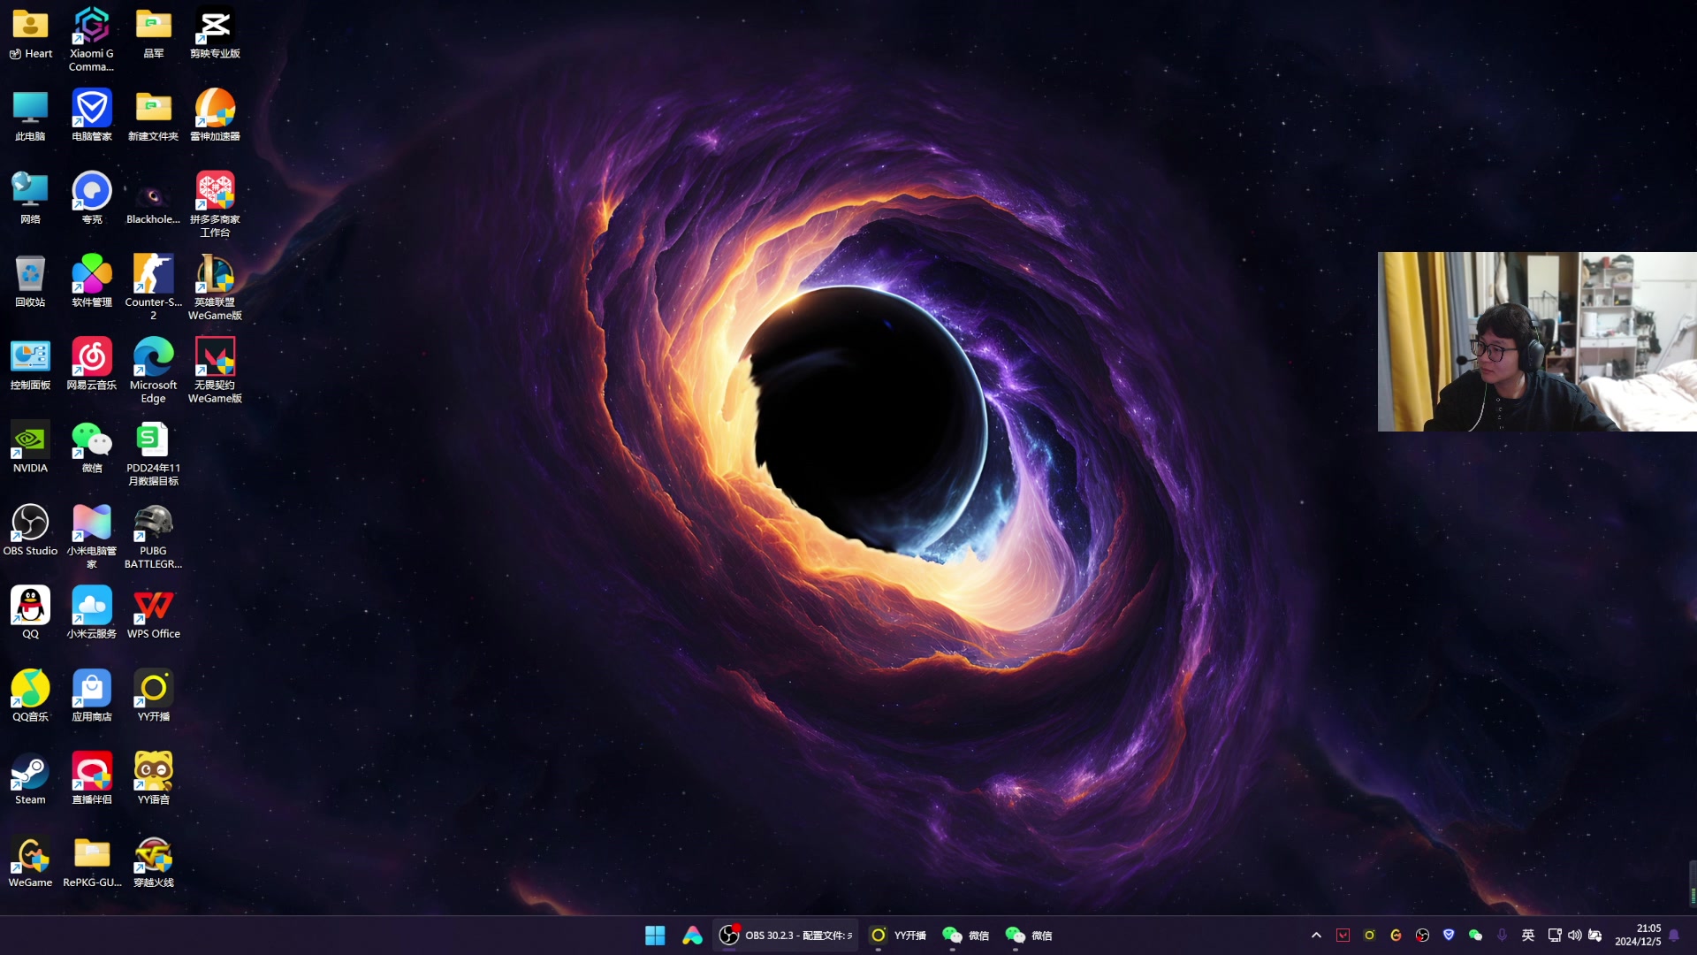Switch to the YY开播 taskbar window

coord(898,936)
